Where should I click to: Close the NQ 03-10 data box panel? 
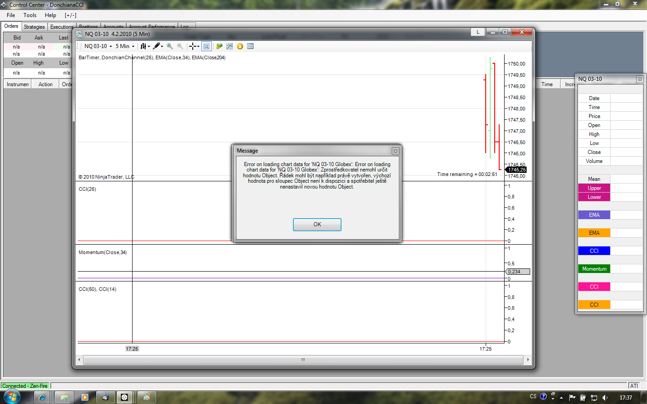640,79
